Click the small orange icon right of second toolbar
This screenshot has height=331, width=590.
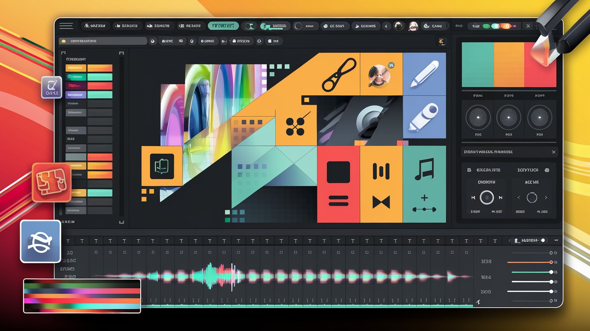point(441,41)
